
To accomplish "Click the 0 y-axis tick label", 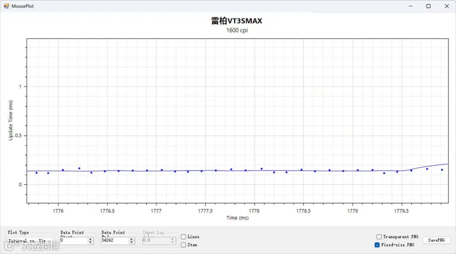I will click(x=20, y=184).
